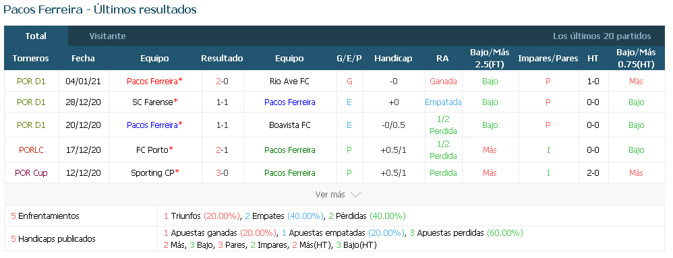The height and width of the screenshot is (258, 673).
Task: Click the 3-0 result against Sporting CP
Action: (x=222, y=172)
